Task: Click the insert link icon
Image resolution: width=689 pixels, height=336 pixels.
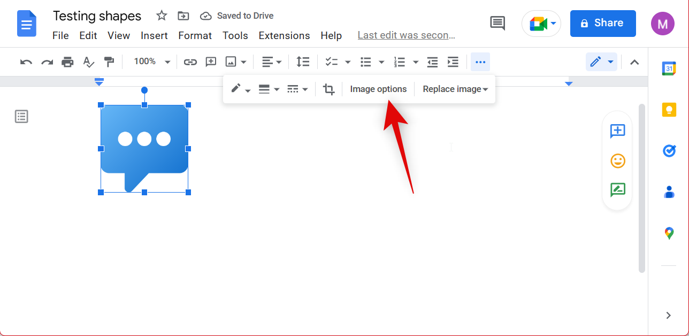Action: click(x=190, y=62)
